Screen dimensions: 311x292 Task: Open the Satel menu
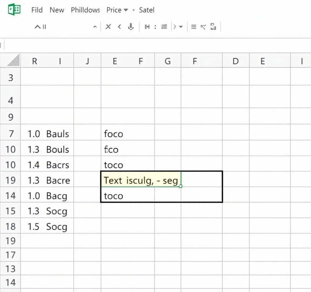coord(147,10)
